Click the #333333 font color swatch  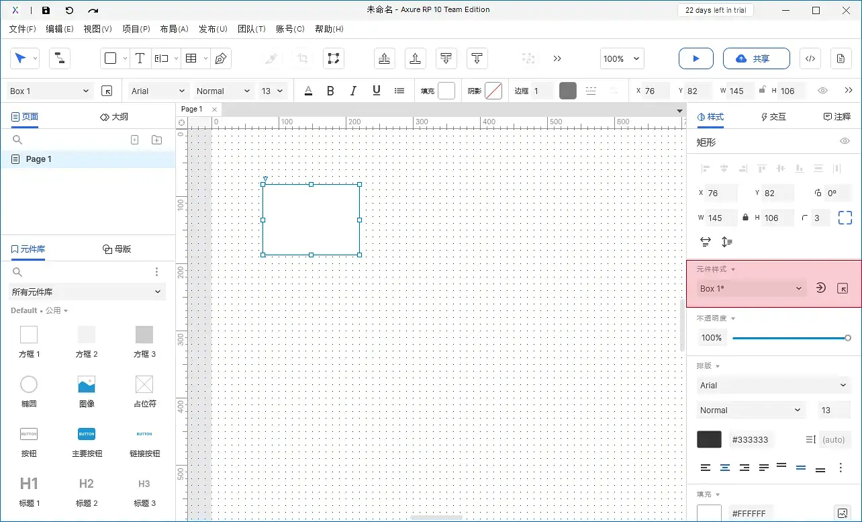click(x=709, y=439)
